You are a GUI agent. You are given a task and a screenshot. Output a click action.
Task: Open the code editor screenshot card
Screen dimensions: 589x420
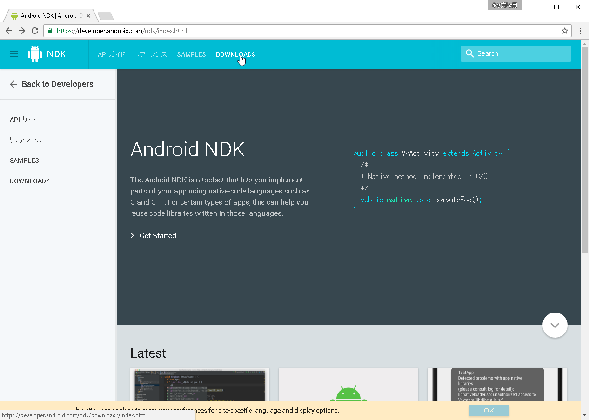pos(200,385)
